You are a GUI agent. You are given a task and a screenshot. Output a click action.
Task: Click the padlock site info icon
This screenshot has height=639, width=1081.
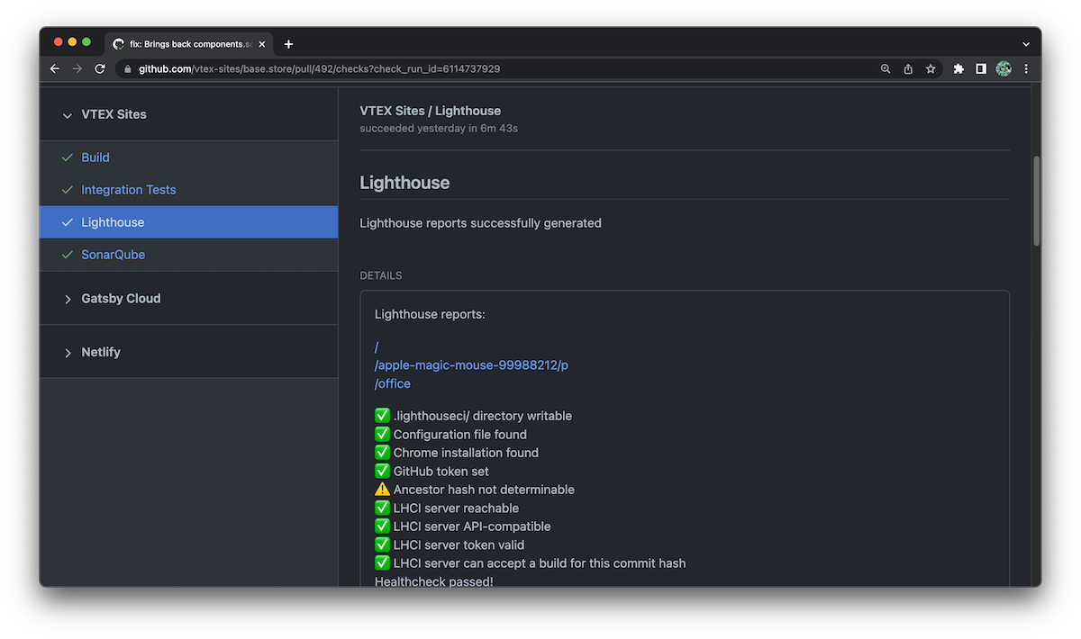[x=128, y=68]
